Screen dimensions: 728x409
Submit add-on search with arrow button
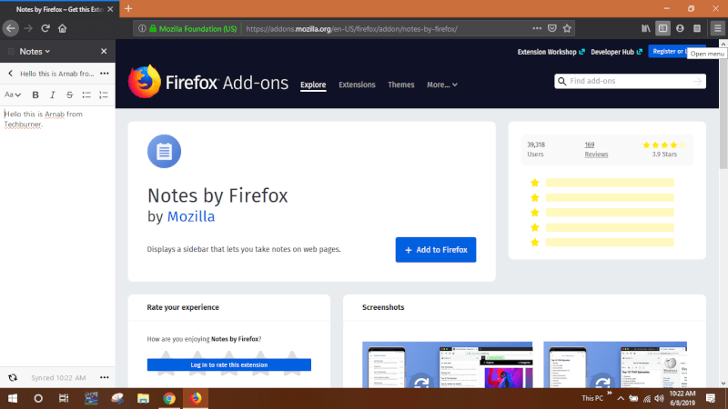click(697, 81)
